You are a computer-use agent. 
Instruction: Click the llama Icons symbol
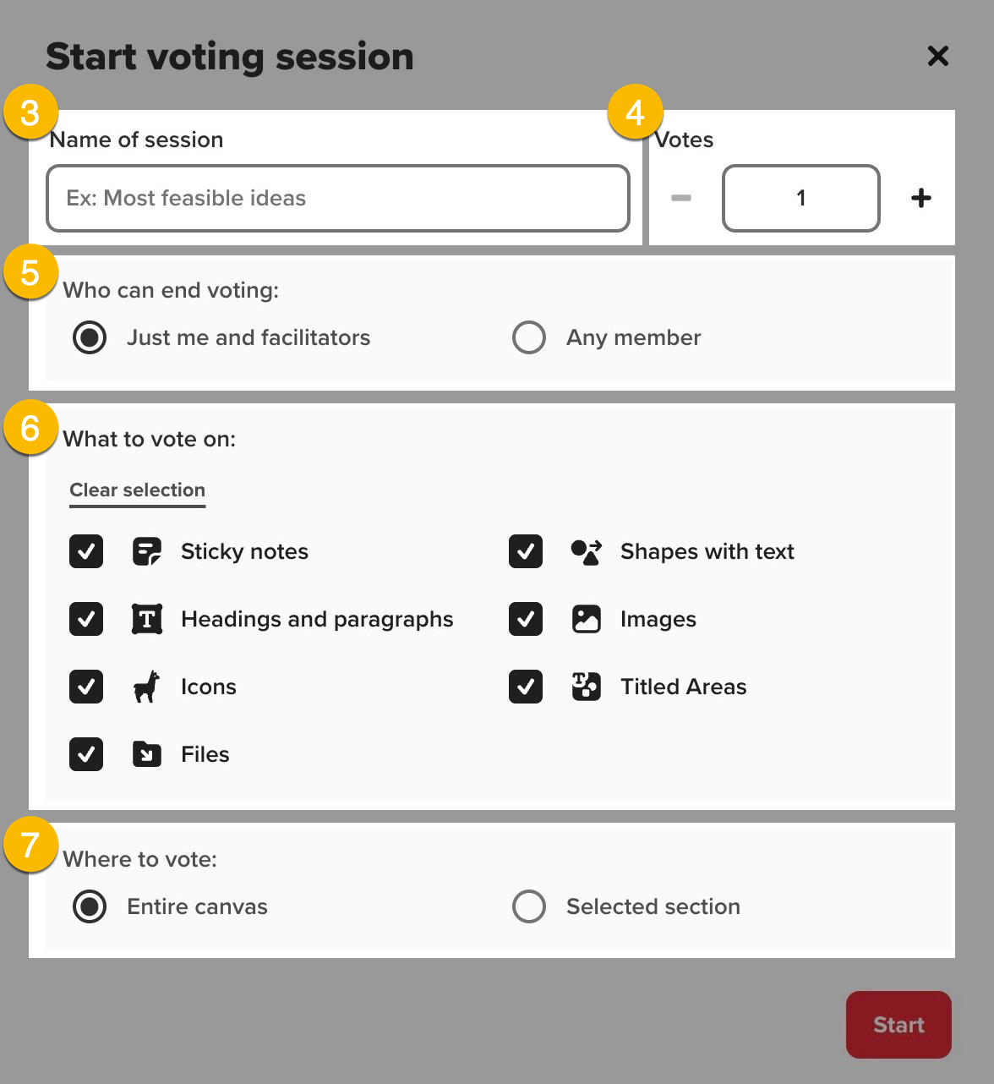(146, 687)
